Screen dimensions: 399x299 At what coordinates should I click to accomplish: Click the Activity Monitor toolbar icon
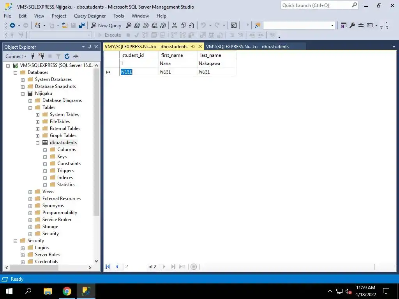click(234, 25)
